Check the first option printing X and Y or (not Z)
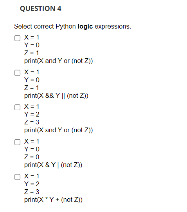 18,38
